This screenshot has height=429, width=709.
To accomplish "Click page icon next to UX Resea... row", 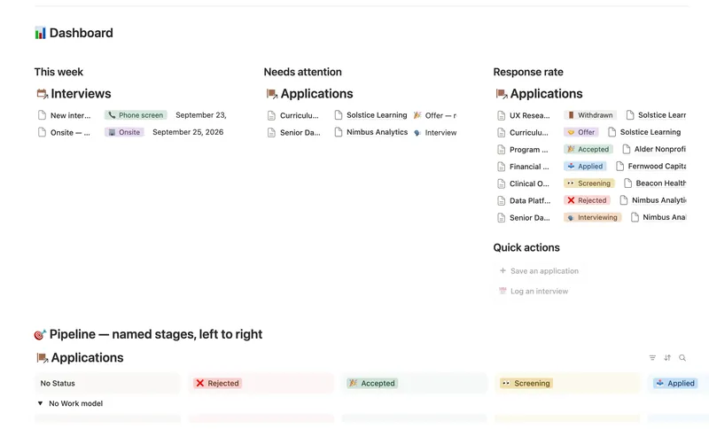I will tap(501, 115).
